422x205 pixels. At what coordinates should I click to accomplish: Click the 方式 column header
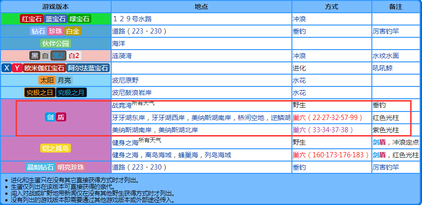(x=332, y=7)
